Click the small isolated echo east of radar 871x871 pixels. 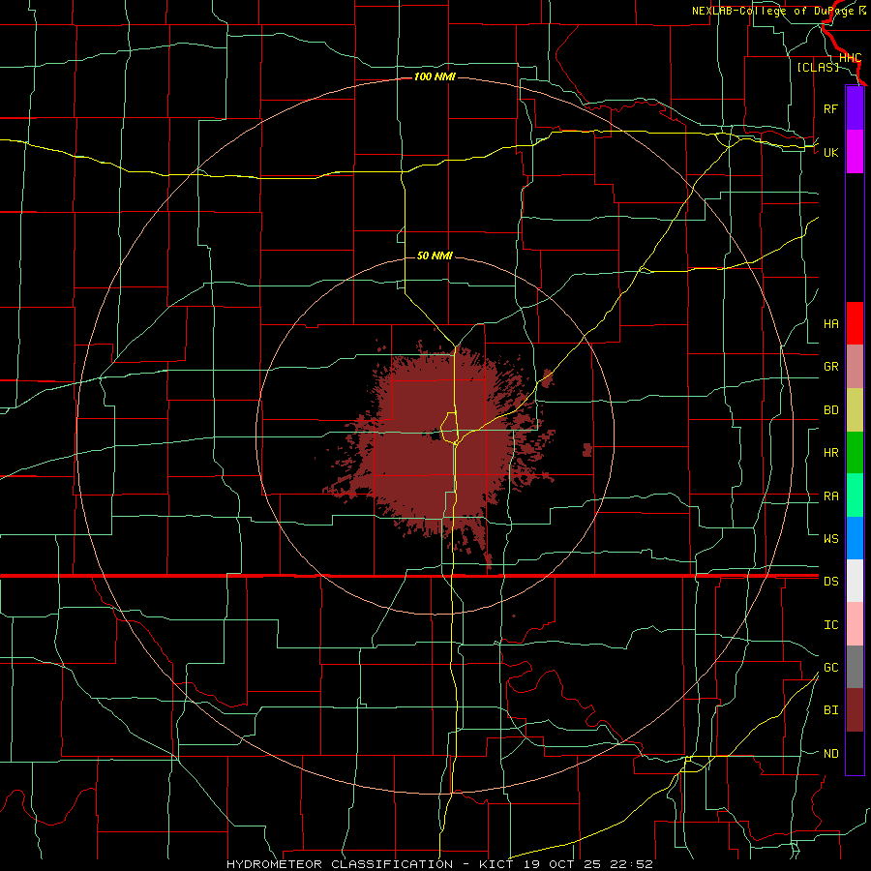pos(587,450)
